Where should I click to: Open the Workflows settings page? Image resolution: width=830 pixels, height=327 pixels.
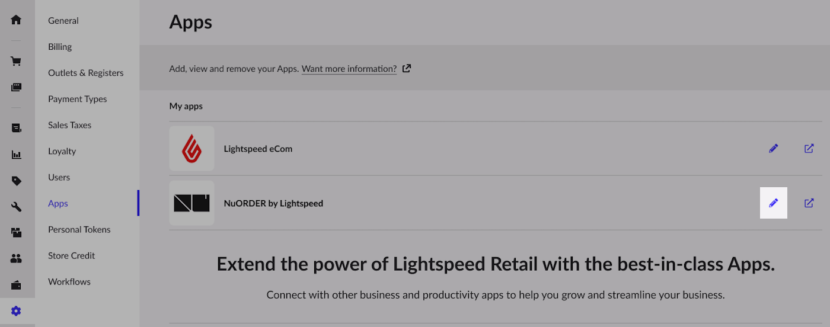tap(69, 281)
